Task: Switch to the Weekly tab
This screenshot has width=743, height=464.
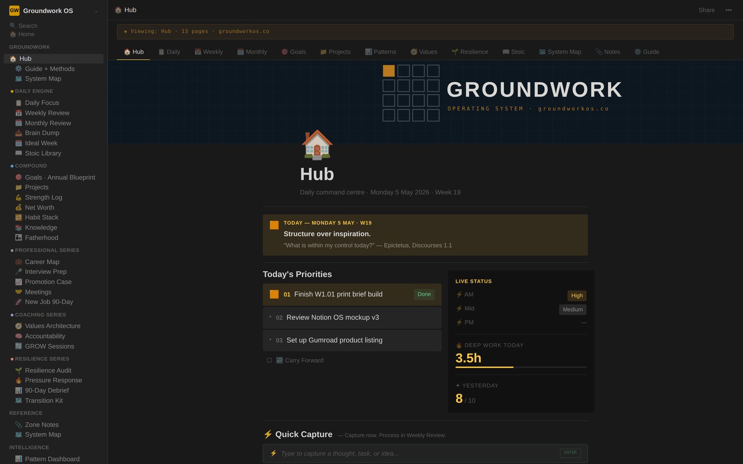Action: (209, 52)
